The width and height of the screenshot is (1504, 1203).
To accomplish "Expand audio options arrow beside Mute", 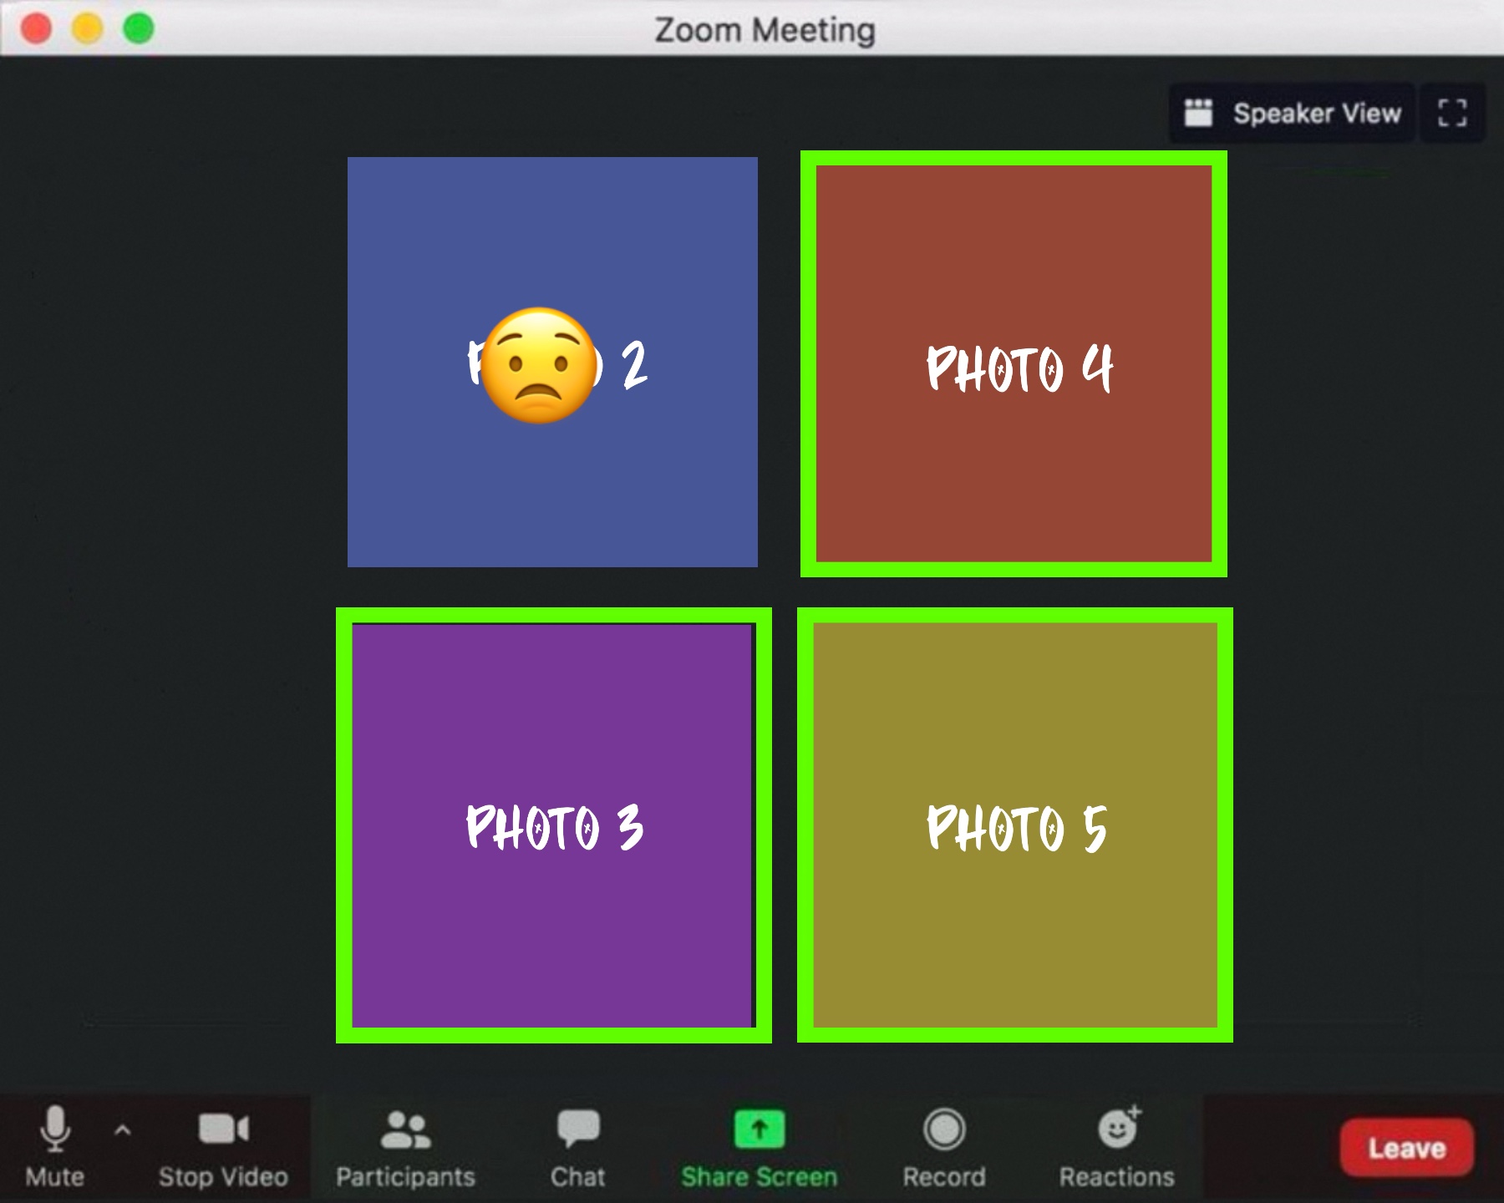I will 122,1130.
